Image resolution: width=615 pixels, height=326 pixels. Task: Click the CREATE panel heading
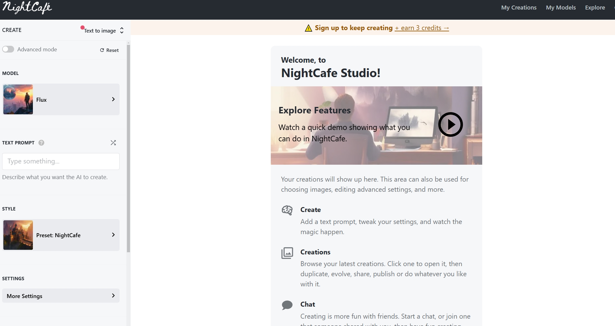click(12, 30)
